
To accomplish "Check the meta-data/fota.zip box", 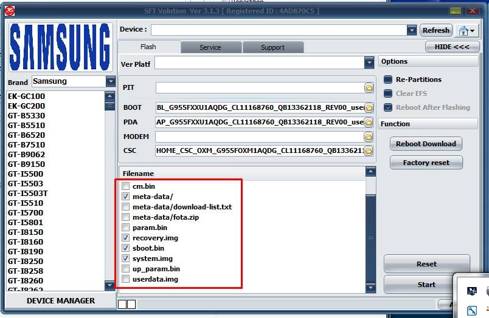I will point(125,217).
